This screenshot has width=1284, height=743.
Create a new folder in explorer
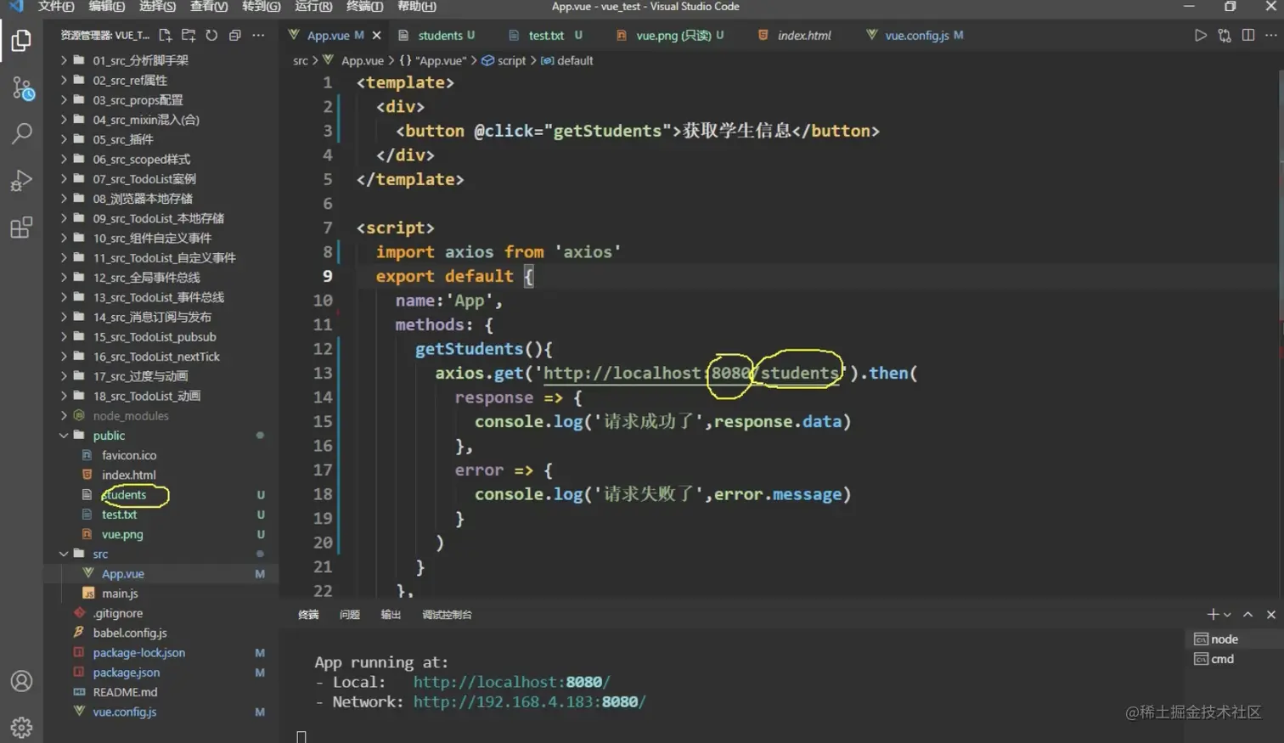point(189,35)
